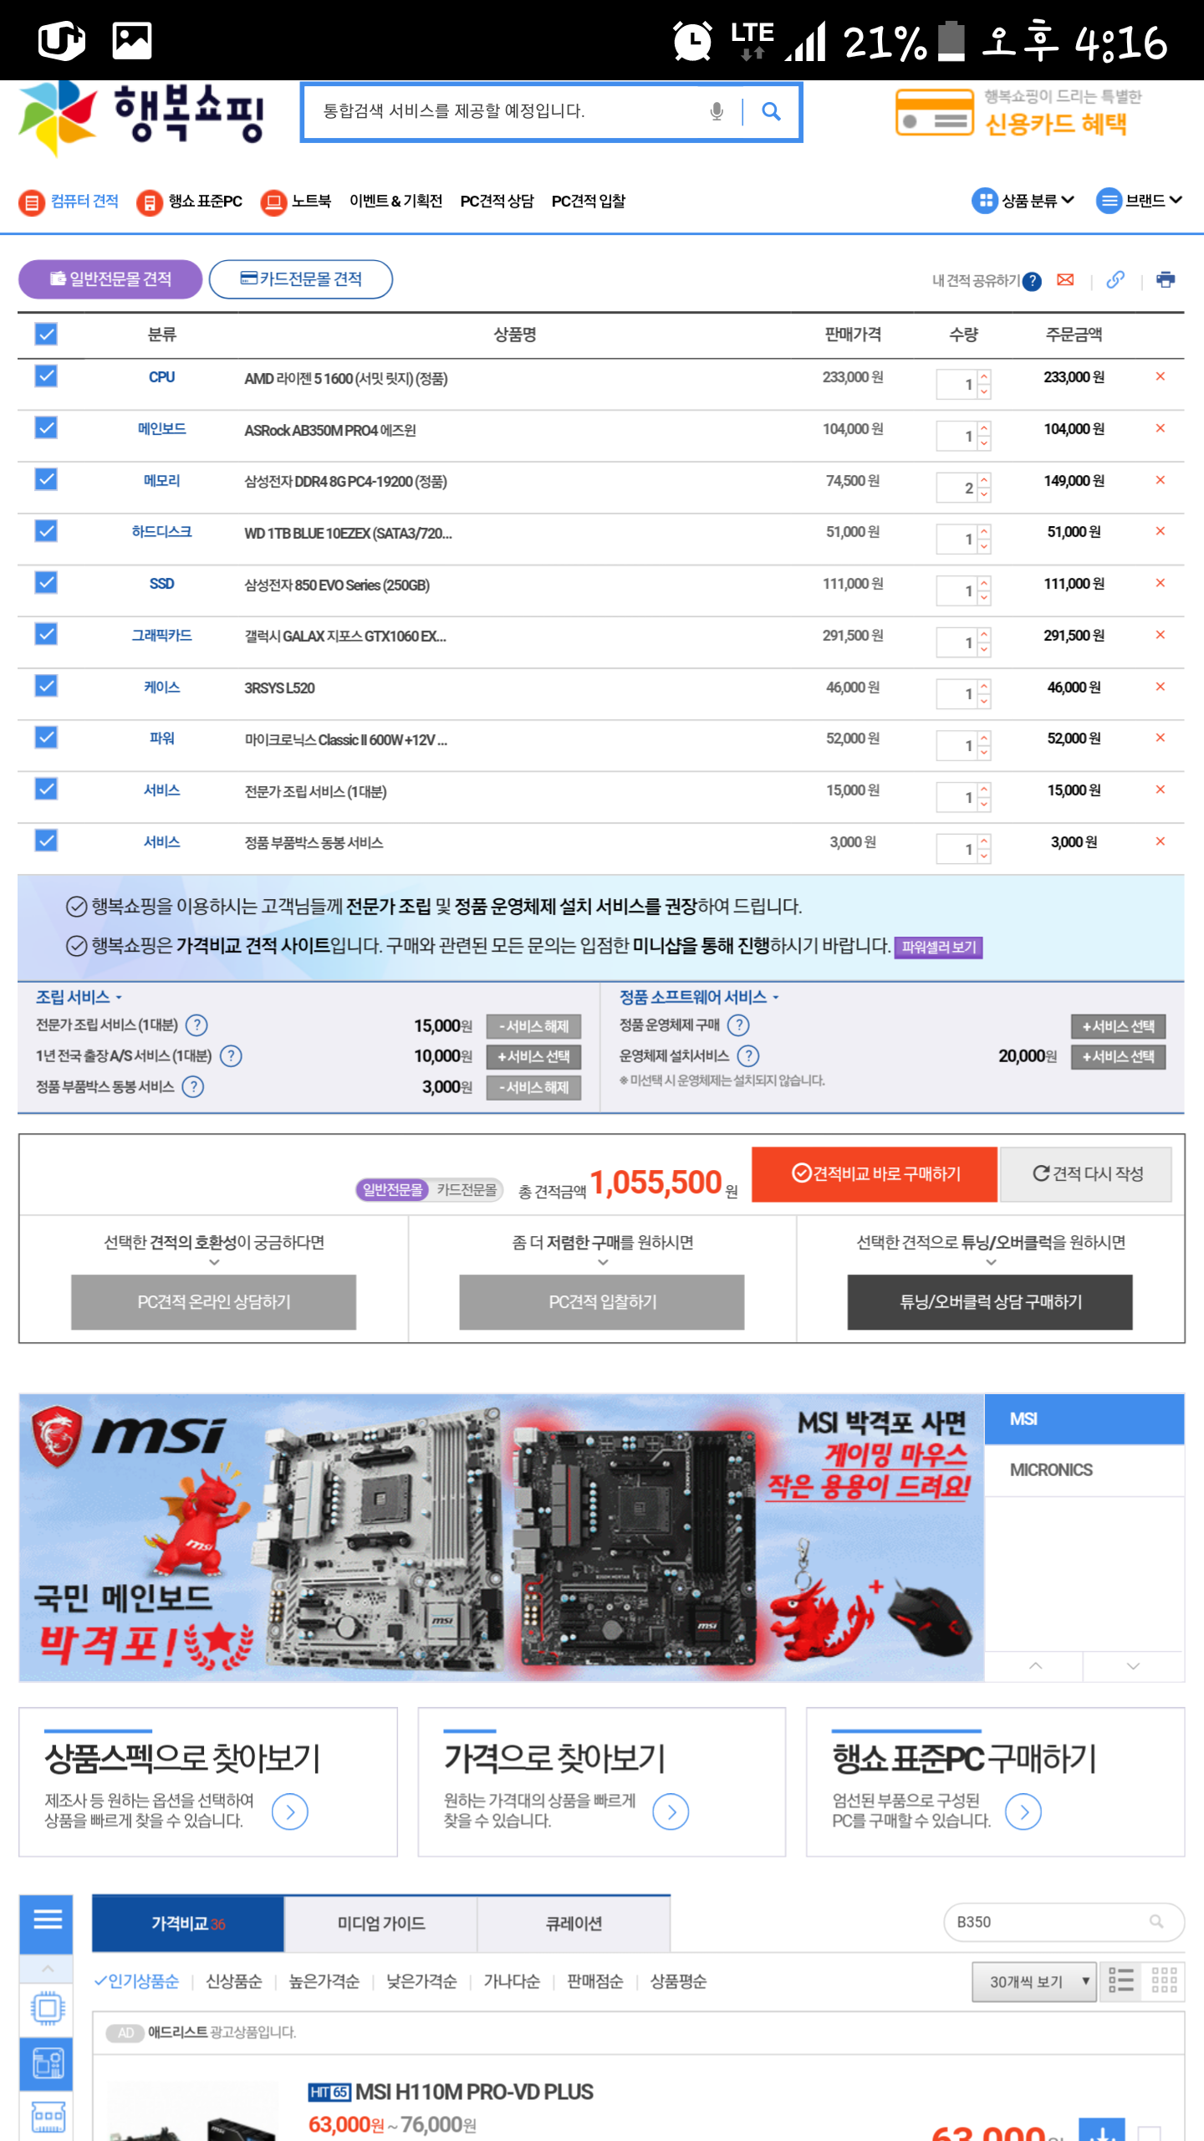Toggle the select-all checkbox in the header
Viewport: 1204px width, 2141px height.
(46, 334)
